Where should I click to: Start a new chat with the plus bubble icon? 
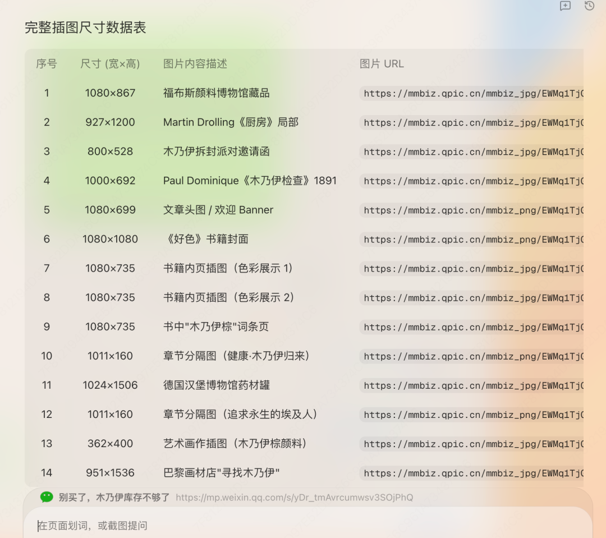[565, 6]
